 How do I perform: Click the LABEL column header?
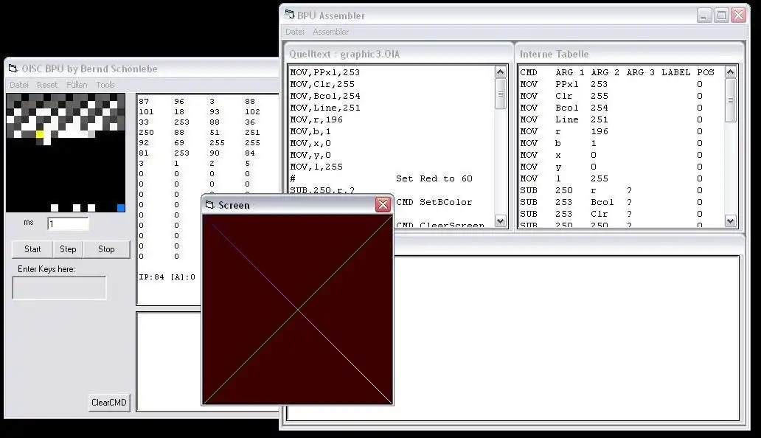676,72
